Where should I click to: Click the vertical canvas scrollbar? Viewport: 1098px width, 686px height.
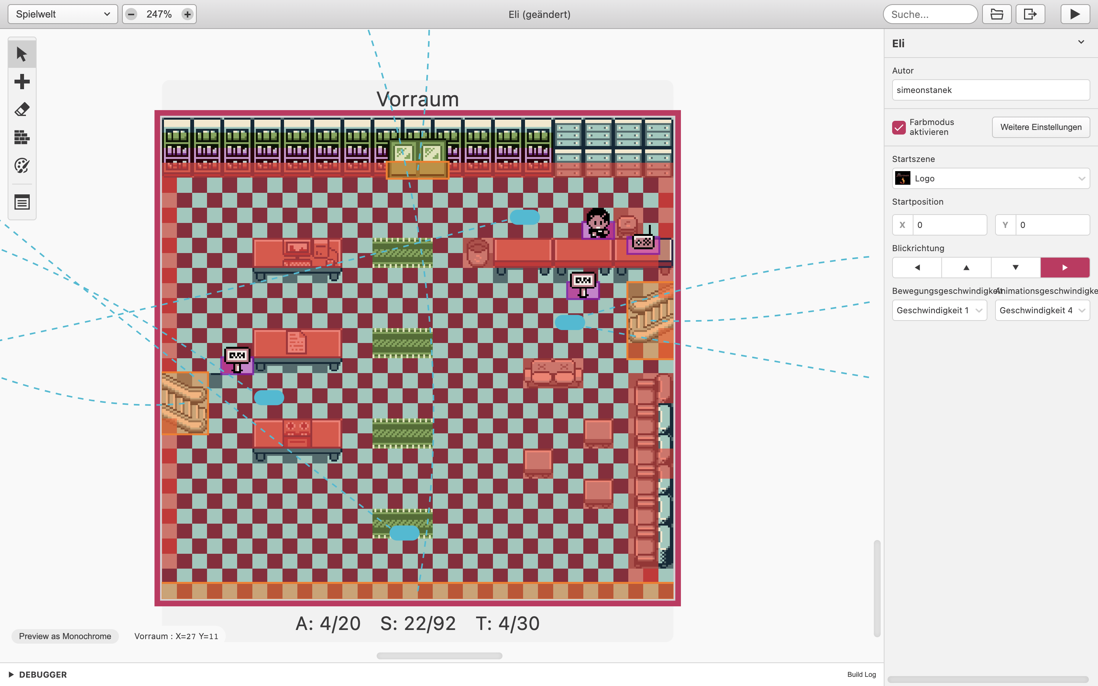coord(877,588)
